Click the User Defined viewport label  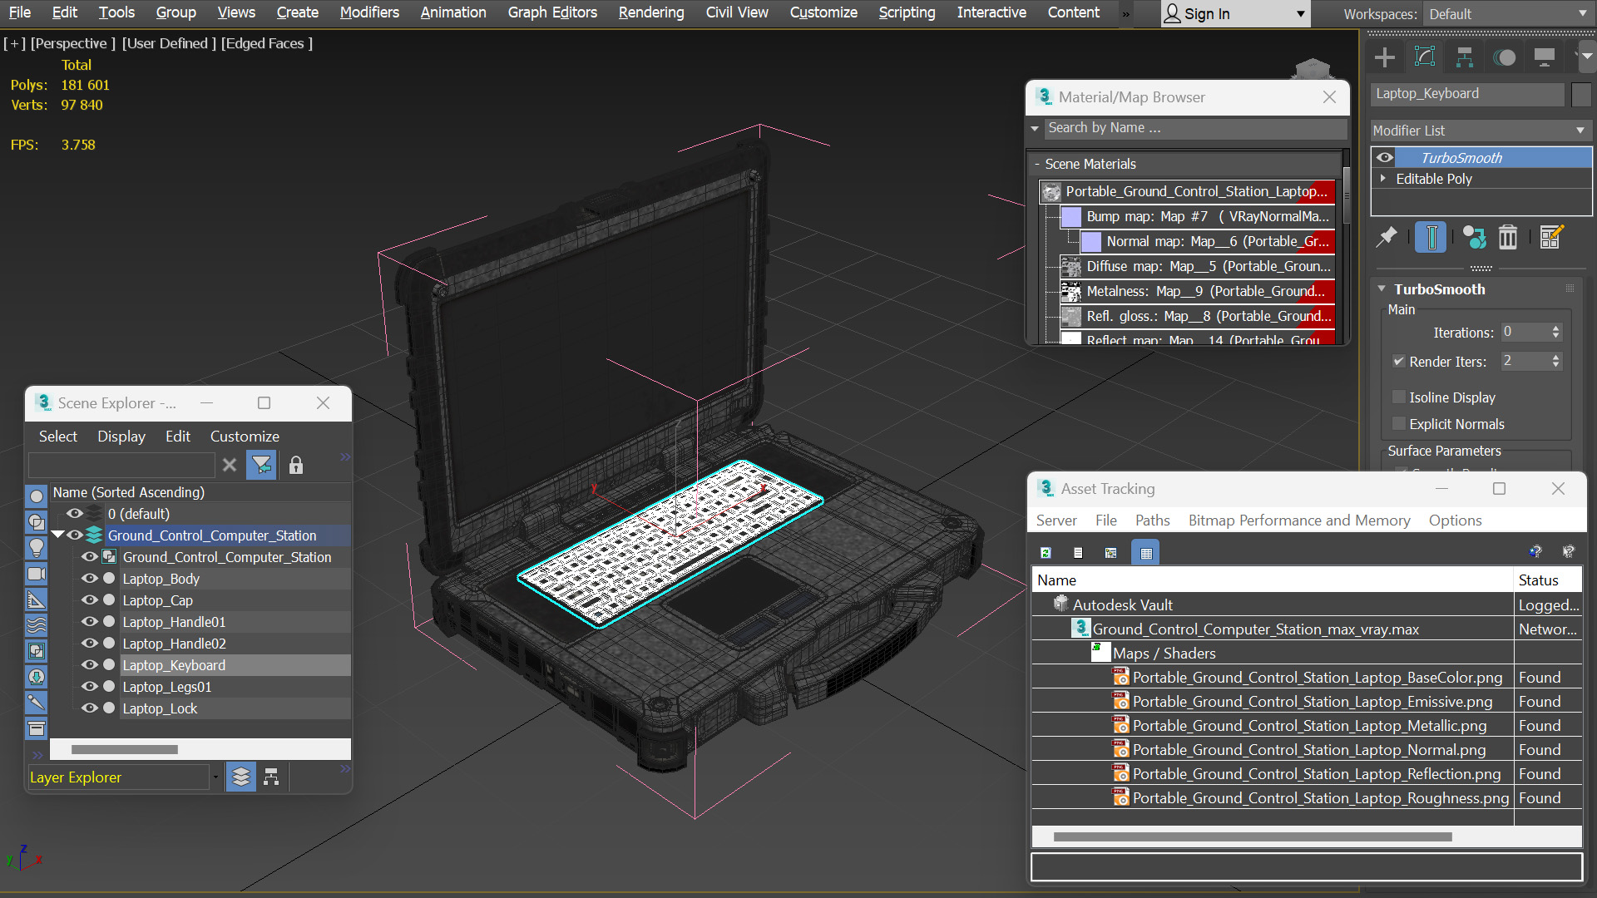coord(169,43)
